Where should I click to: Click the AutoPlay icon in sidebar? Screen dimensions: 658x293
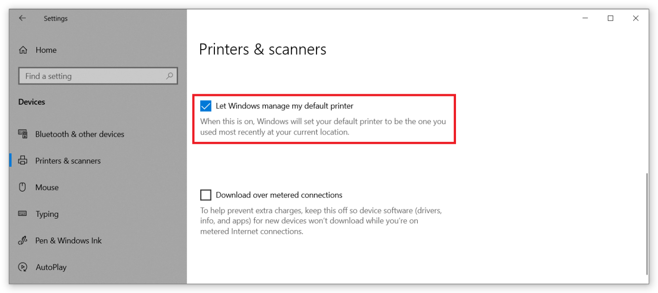(23, 267)
